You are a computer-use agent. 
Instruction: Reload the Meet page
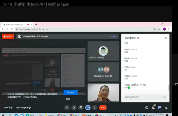[11, 29]
